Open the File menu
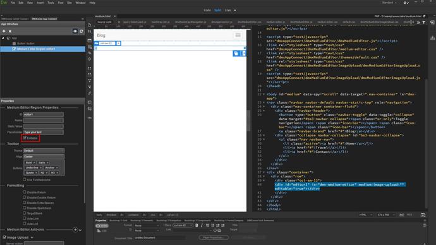436x245 pixels. [x=13, y=3]
